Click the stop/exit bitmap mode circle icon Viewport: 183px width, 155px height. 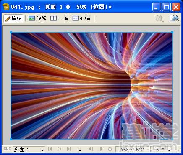[x=110, y=149]
